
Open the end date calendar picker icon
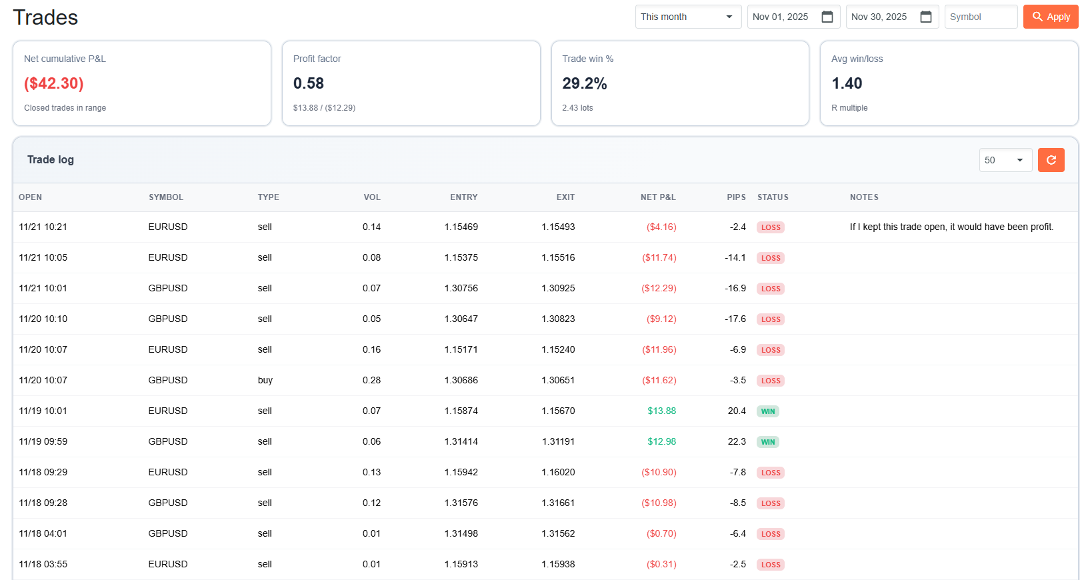pyautogui.click(x=926, y=17)
